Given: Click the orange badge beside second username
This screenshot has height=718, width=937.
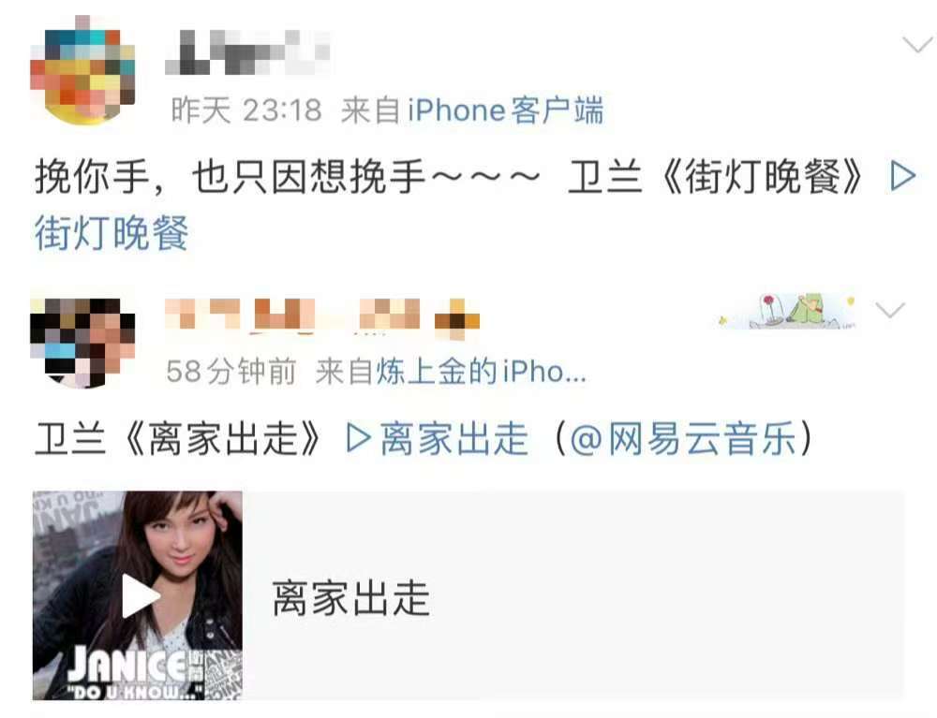Looking at the screenshot, I should coord(457,316).
